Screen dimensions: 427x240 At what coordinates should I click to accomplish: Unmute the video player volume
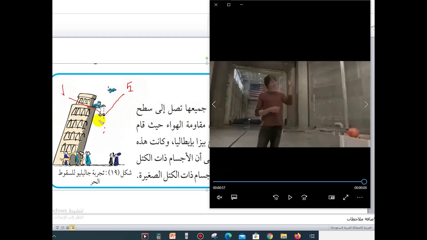tap(220, 197)
